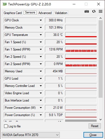Screen dimensions: 105x139
Task: Click the Reset button
Action: pos(95,126)
